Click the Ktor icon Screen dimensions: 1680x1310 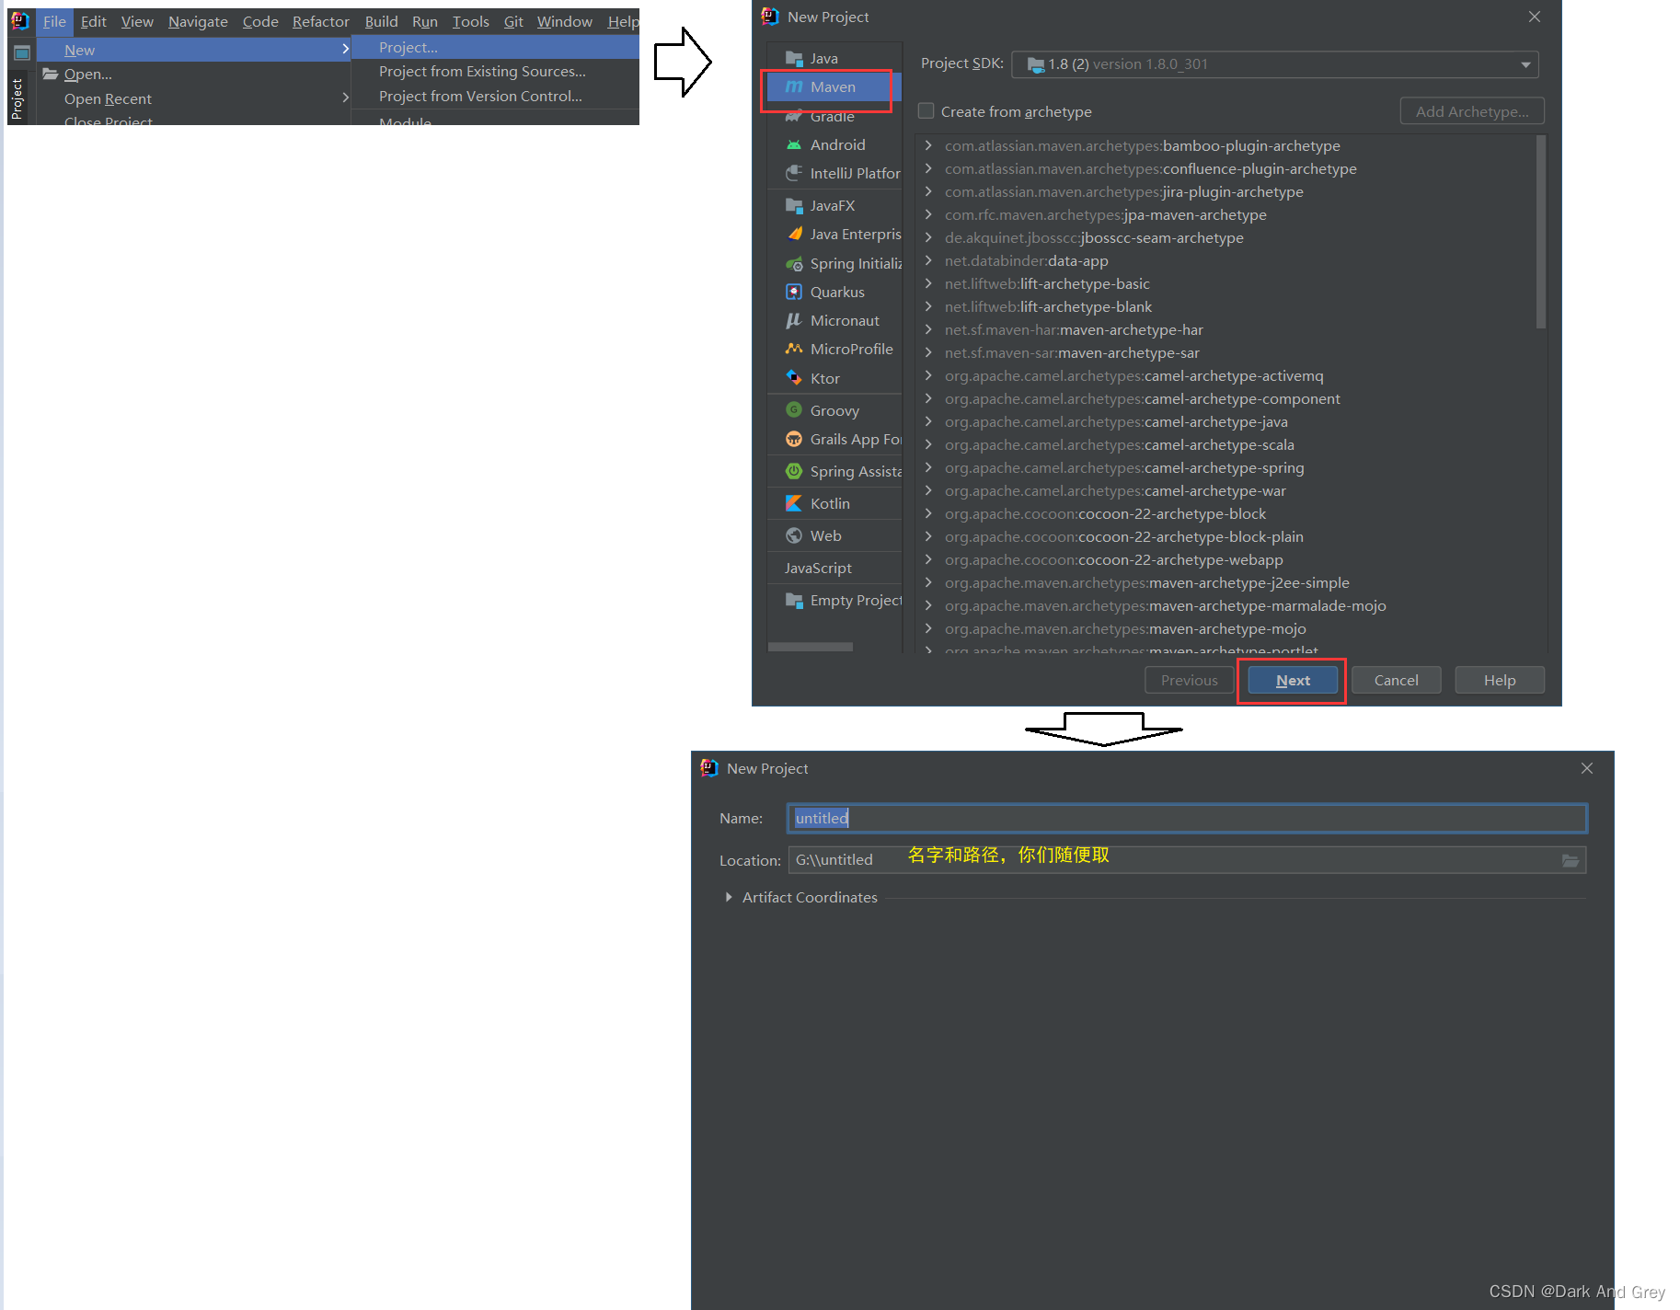tap(794, 378)
